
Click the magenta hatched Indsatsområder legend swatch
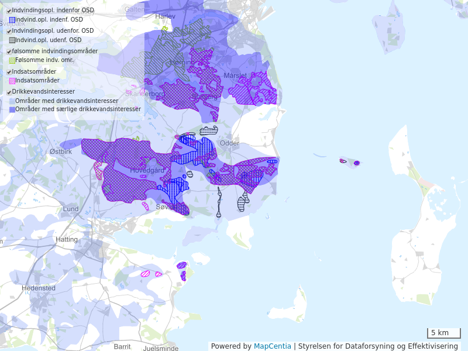tap(12, 81)
